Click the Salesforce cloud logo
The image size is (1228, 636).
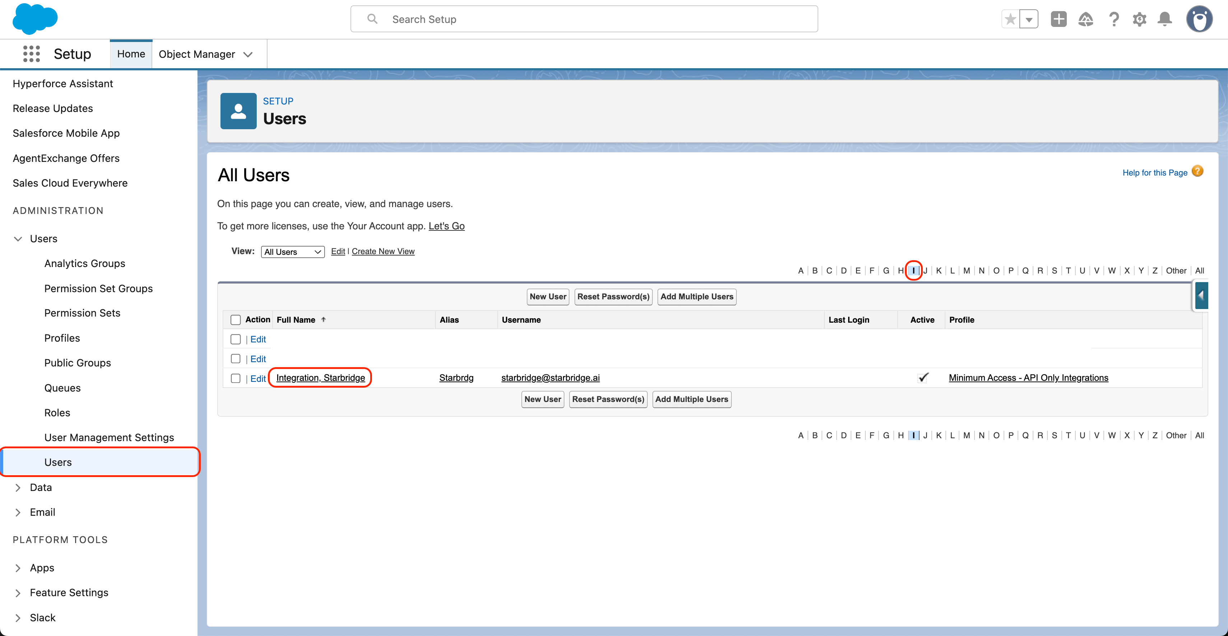[x=35, y=19]
